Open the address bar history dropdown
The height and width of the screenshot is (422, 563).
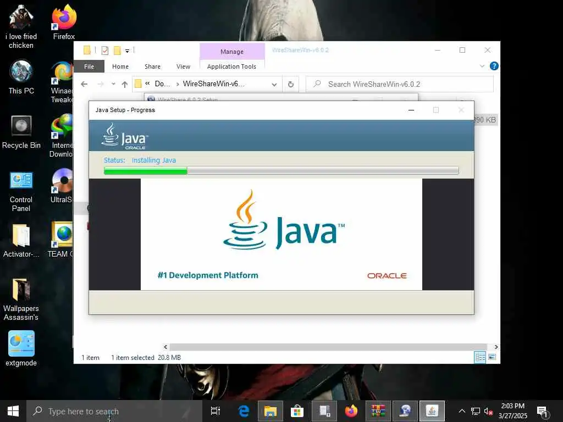[x=274, y=85]
